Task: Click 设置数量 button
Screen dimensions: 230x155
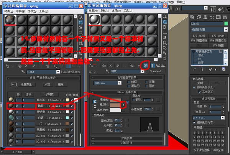Action: 26,84
